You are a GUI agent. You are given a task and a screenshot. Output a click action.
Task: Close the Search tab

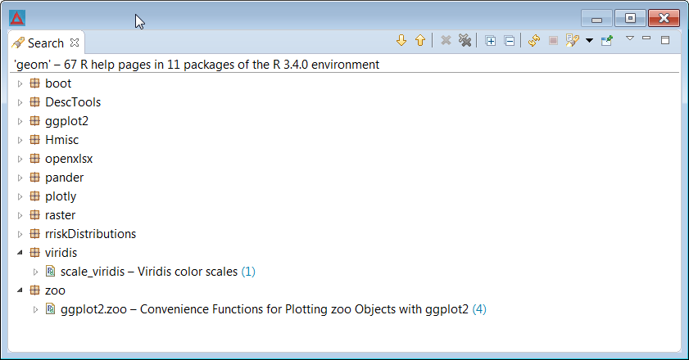pos(75,43)
